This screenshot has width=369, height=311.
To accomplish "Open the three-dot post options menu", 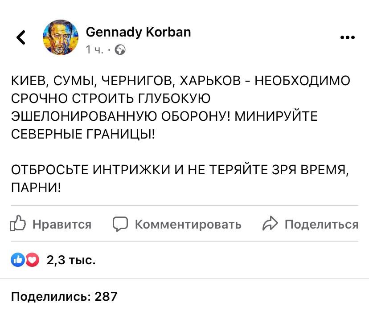I will tap(347, 37).
